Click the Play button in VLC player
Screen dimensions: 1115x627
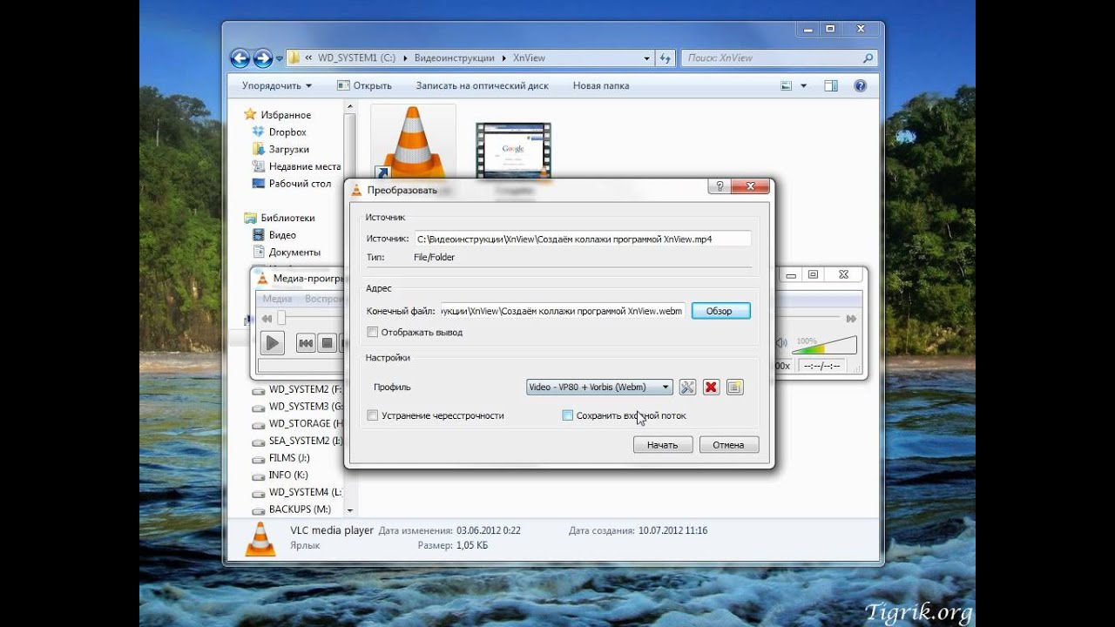click(x=273, y=343)
